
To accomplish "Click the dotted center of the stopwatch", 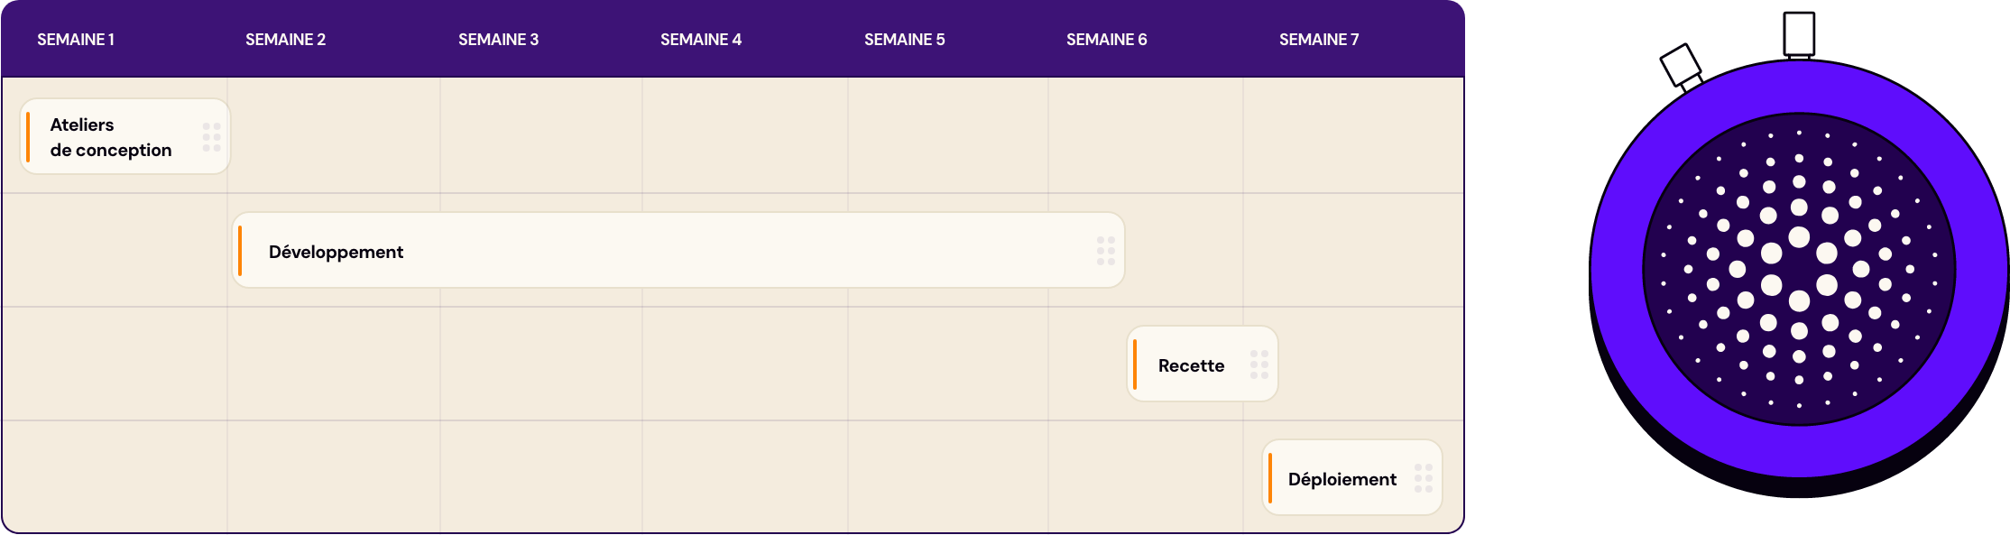I will point(1799,269).
